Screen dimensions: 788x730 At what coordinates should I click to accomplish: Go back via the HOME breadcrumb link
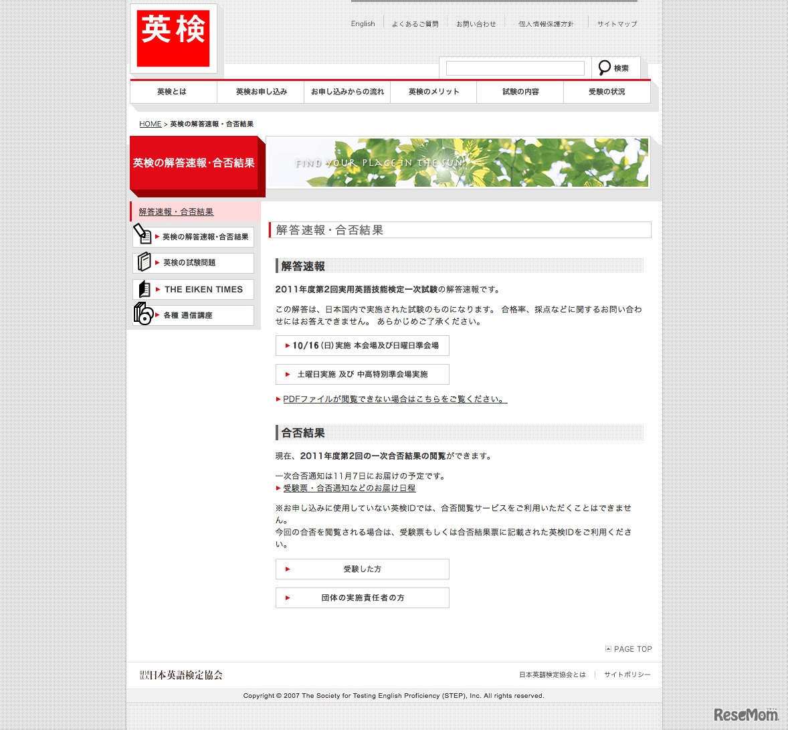150,124
